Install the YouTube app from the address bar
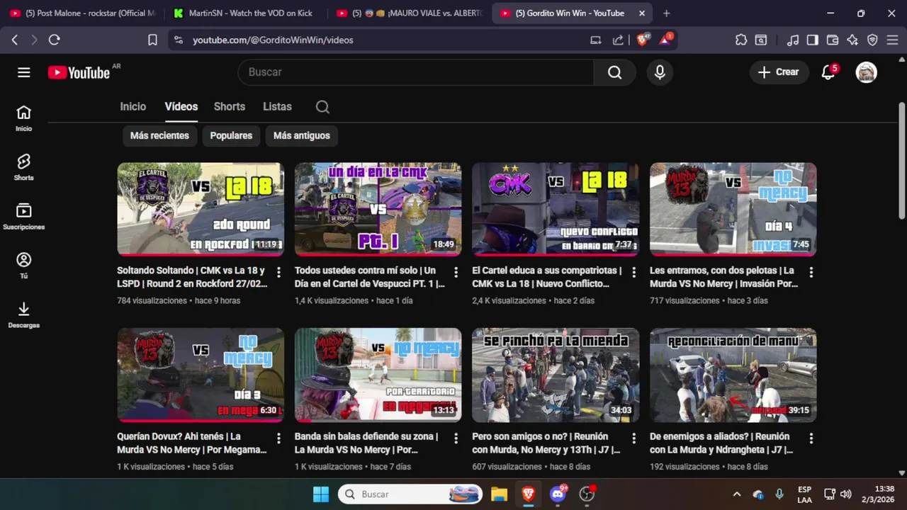Screen dimensions: 907x510 pos(596,40)
